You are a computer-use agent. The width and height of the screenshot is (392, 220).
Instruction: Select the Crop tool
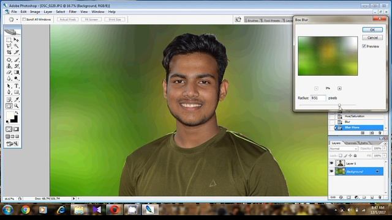coord(9,52)
